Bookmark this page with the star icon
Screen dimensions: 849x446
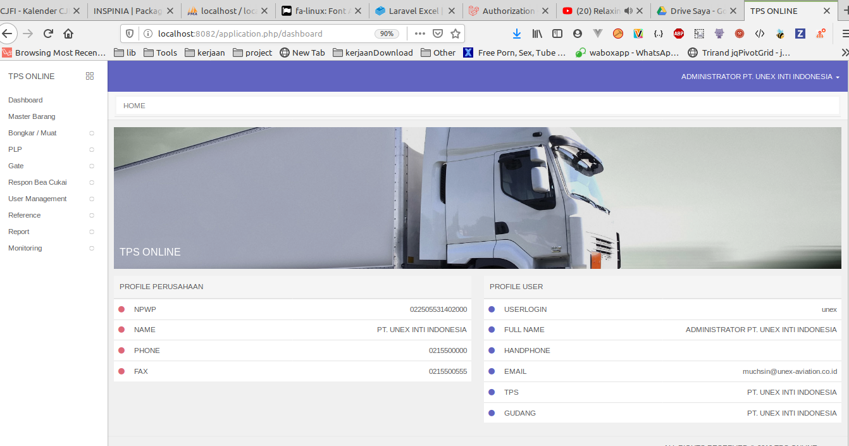pos(455,34)
